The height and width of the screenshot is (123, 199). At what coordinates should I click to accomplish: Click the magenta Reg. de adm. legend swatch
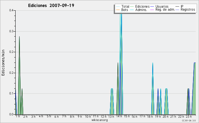(x=152, y=10)
